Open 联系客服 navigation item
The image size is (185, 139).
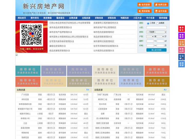163,18
